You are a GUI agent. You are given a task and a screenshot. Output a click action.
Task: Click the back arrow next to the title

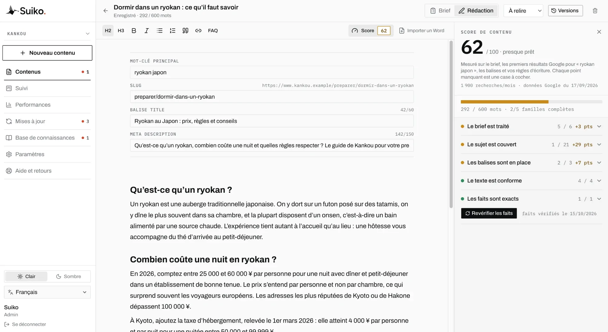click(105, 11)
